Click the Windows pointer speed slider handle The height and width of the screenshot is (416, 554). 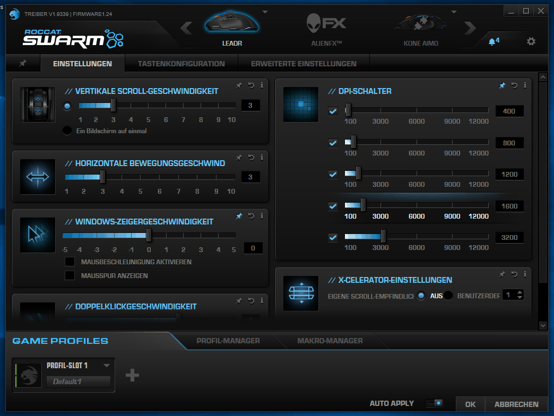tap(149, 235)
